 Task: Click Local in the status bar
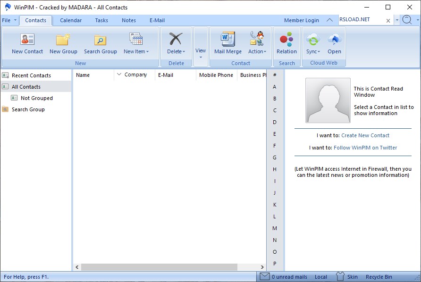[321, 277]
